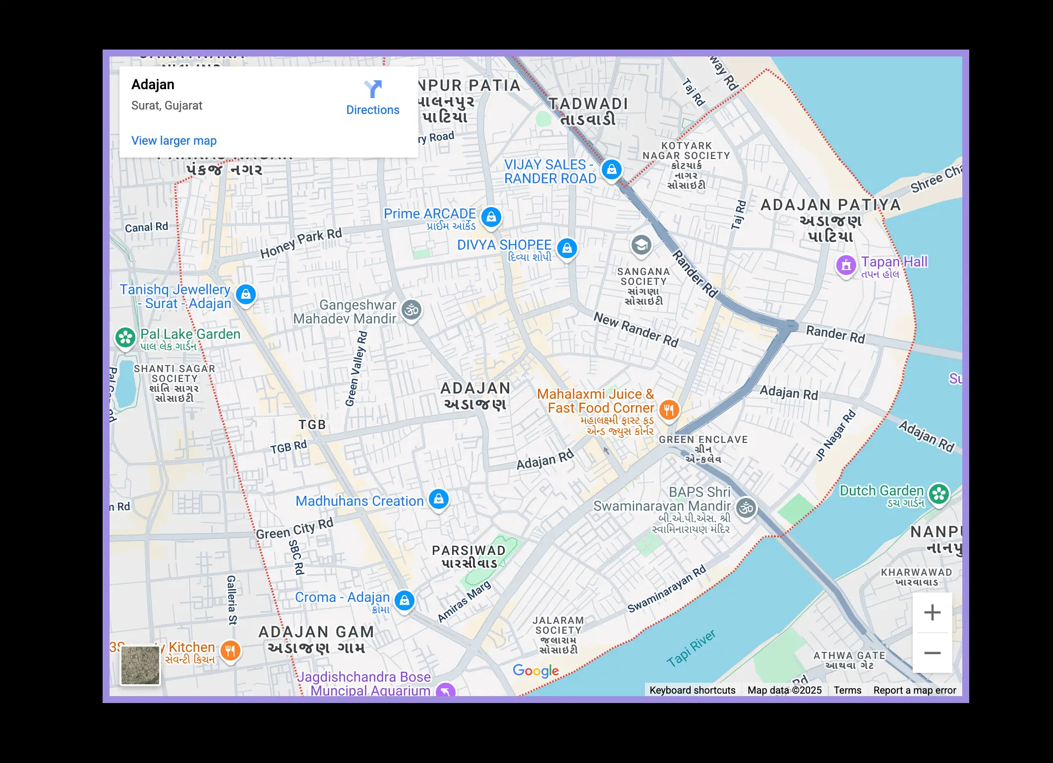The width and height of the screenshot is (1053, 763).
Task: Open Keyboard shortcuts
Action: point(693,690)
